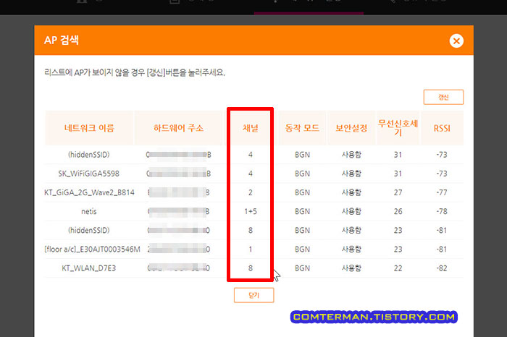Image resolution: width=507 pixels, height=337 pixels.
Task: Click signal strength 27 in the KT_GiGA row
Action: pyautogui.click(x=398, y=192)
